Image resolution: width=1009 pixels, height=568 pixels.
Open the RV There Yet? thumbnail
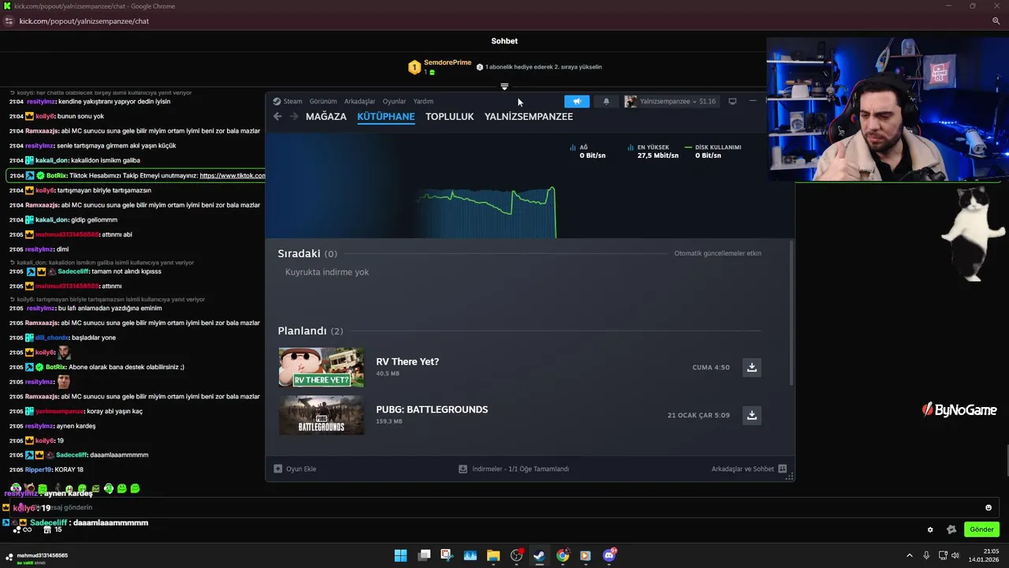click(322, 368)
